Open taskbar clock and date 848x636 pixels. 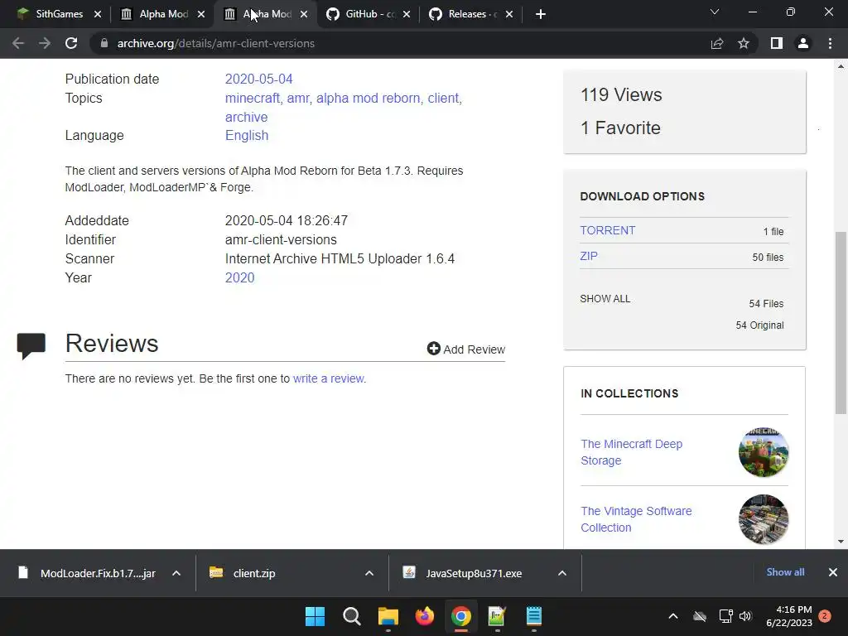point(789,616)
